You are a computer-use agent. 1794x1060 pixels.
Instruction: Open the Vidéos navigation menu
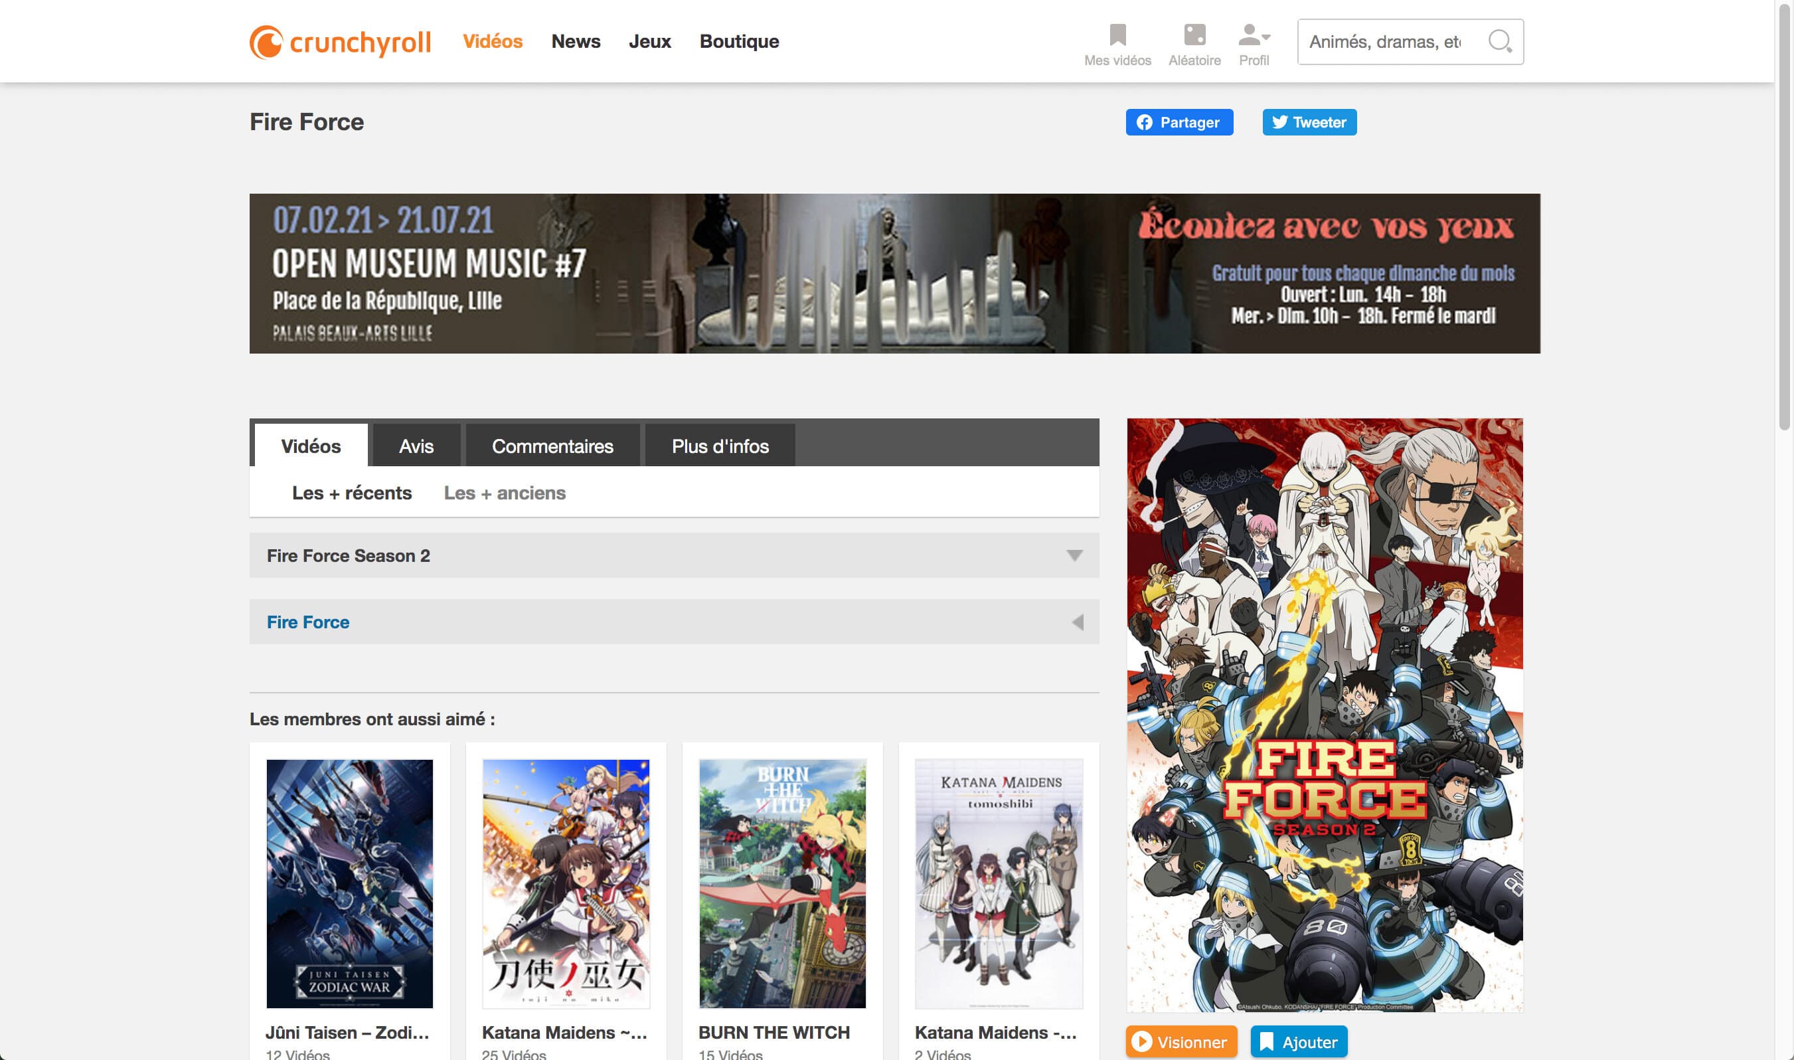tap(493, 41)
